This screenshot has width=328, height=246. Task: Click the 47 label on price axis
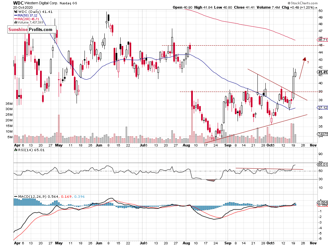point(320,31)
